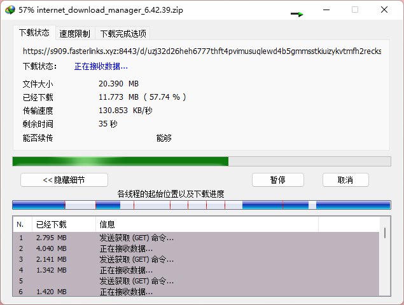The image size is (404, 305).
Task: Click the N. column header
Action: tap(22, 224)
